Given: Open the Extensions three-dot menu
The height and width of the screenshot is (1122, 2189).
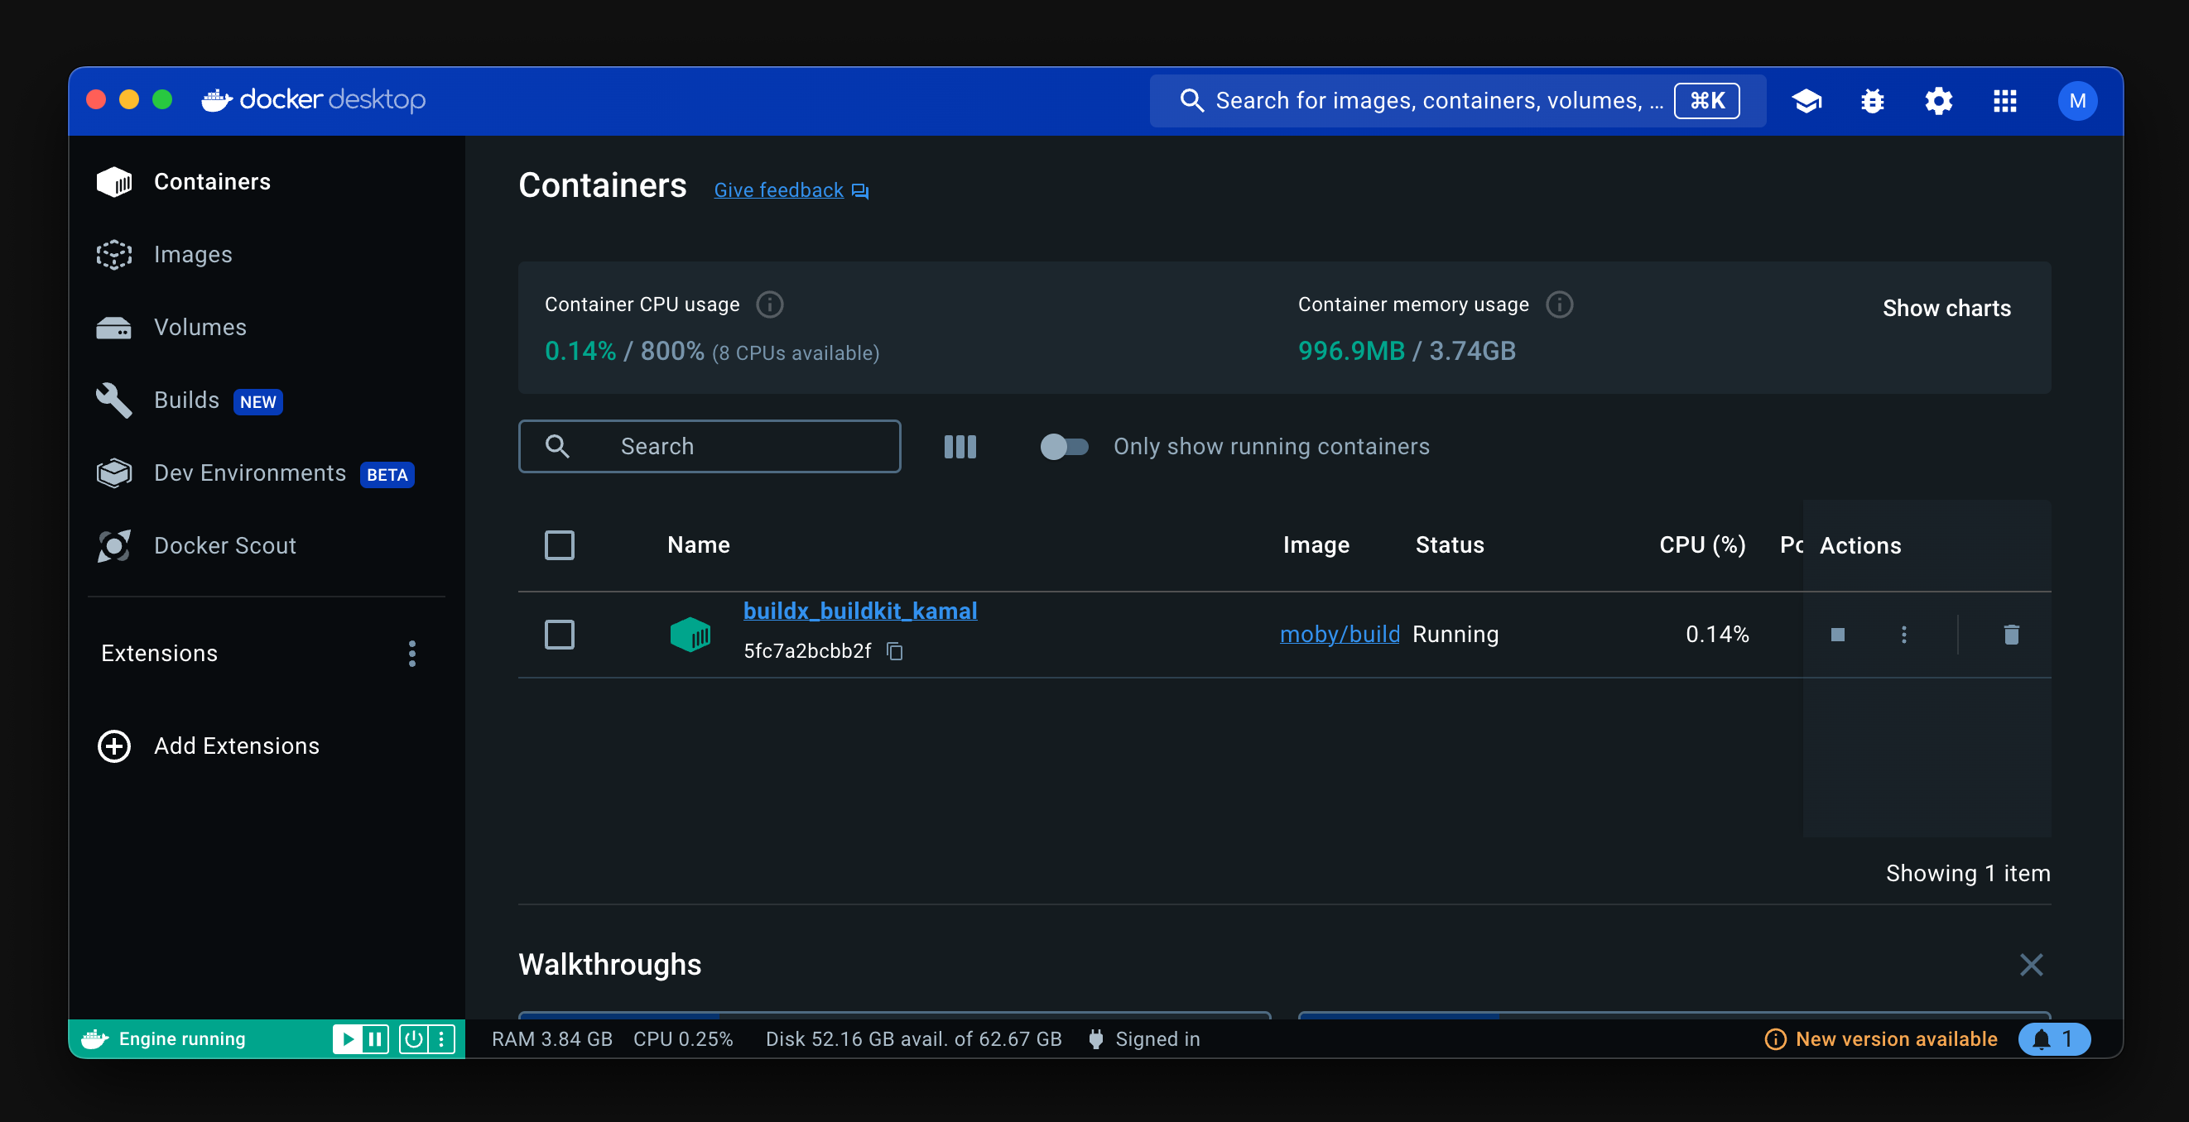Looking at the screenshot, I should (x=412, y=653).
